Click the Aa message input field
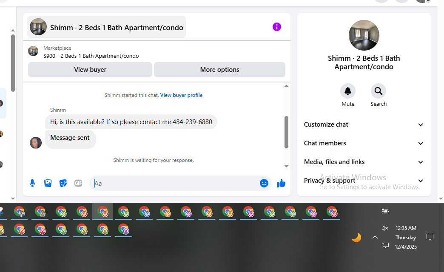444x272 pixels. (x=176, y=184)
